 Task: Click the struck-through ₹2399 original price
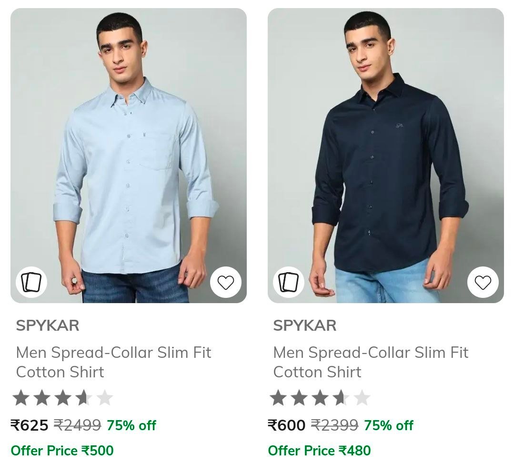click(x=334, y=425)
